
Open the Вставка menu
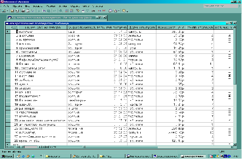coord(38,6)
